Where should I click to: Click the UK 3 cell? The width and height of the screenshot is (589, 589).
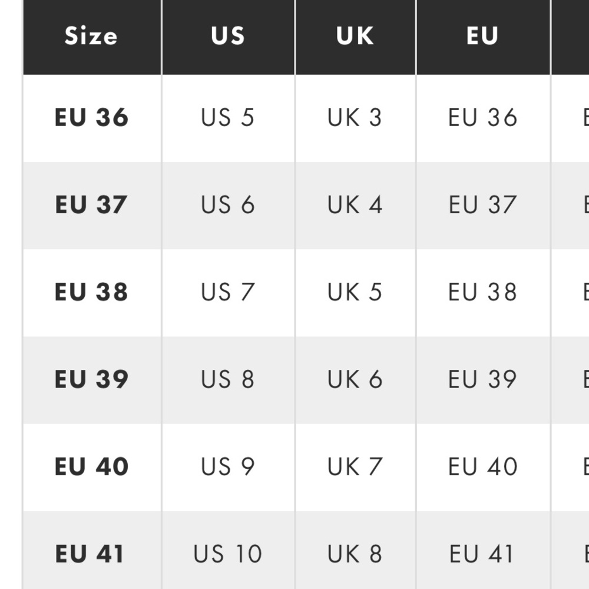[x=355, y=118]
